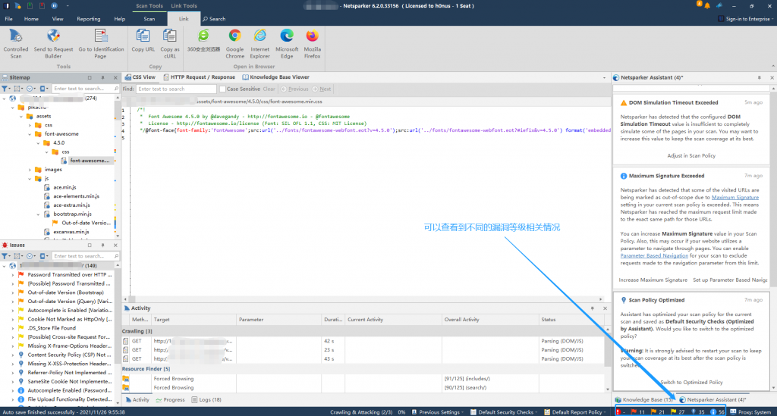Click the Next find button

click(x=322, y=89)
